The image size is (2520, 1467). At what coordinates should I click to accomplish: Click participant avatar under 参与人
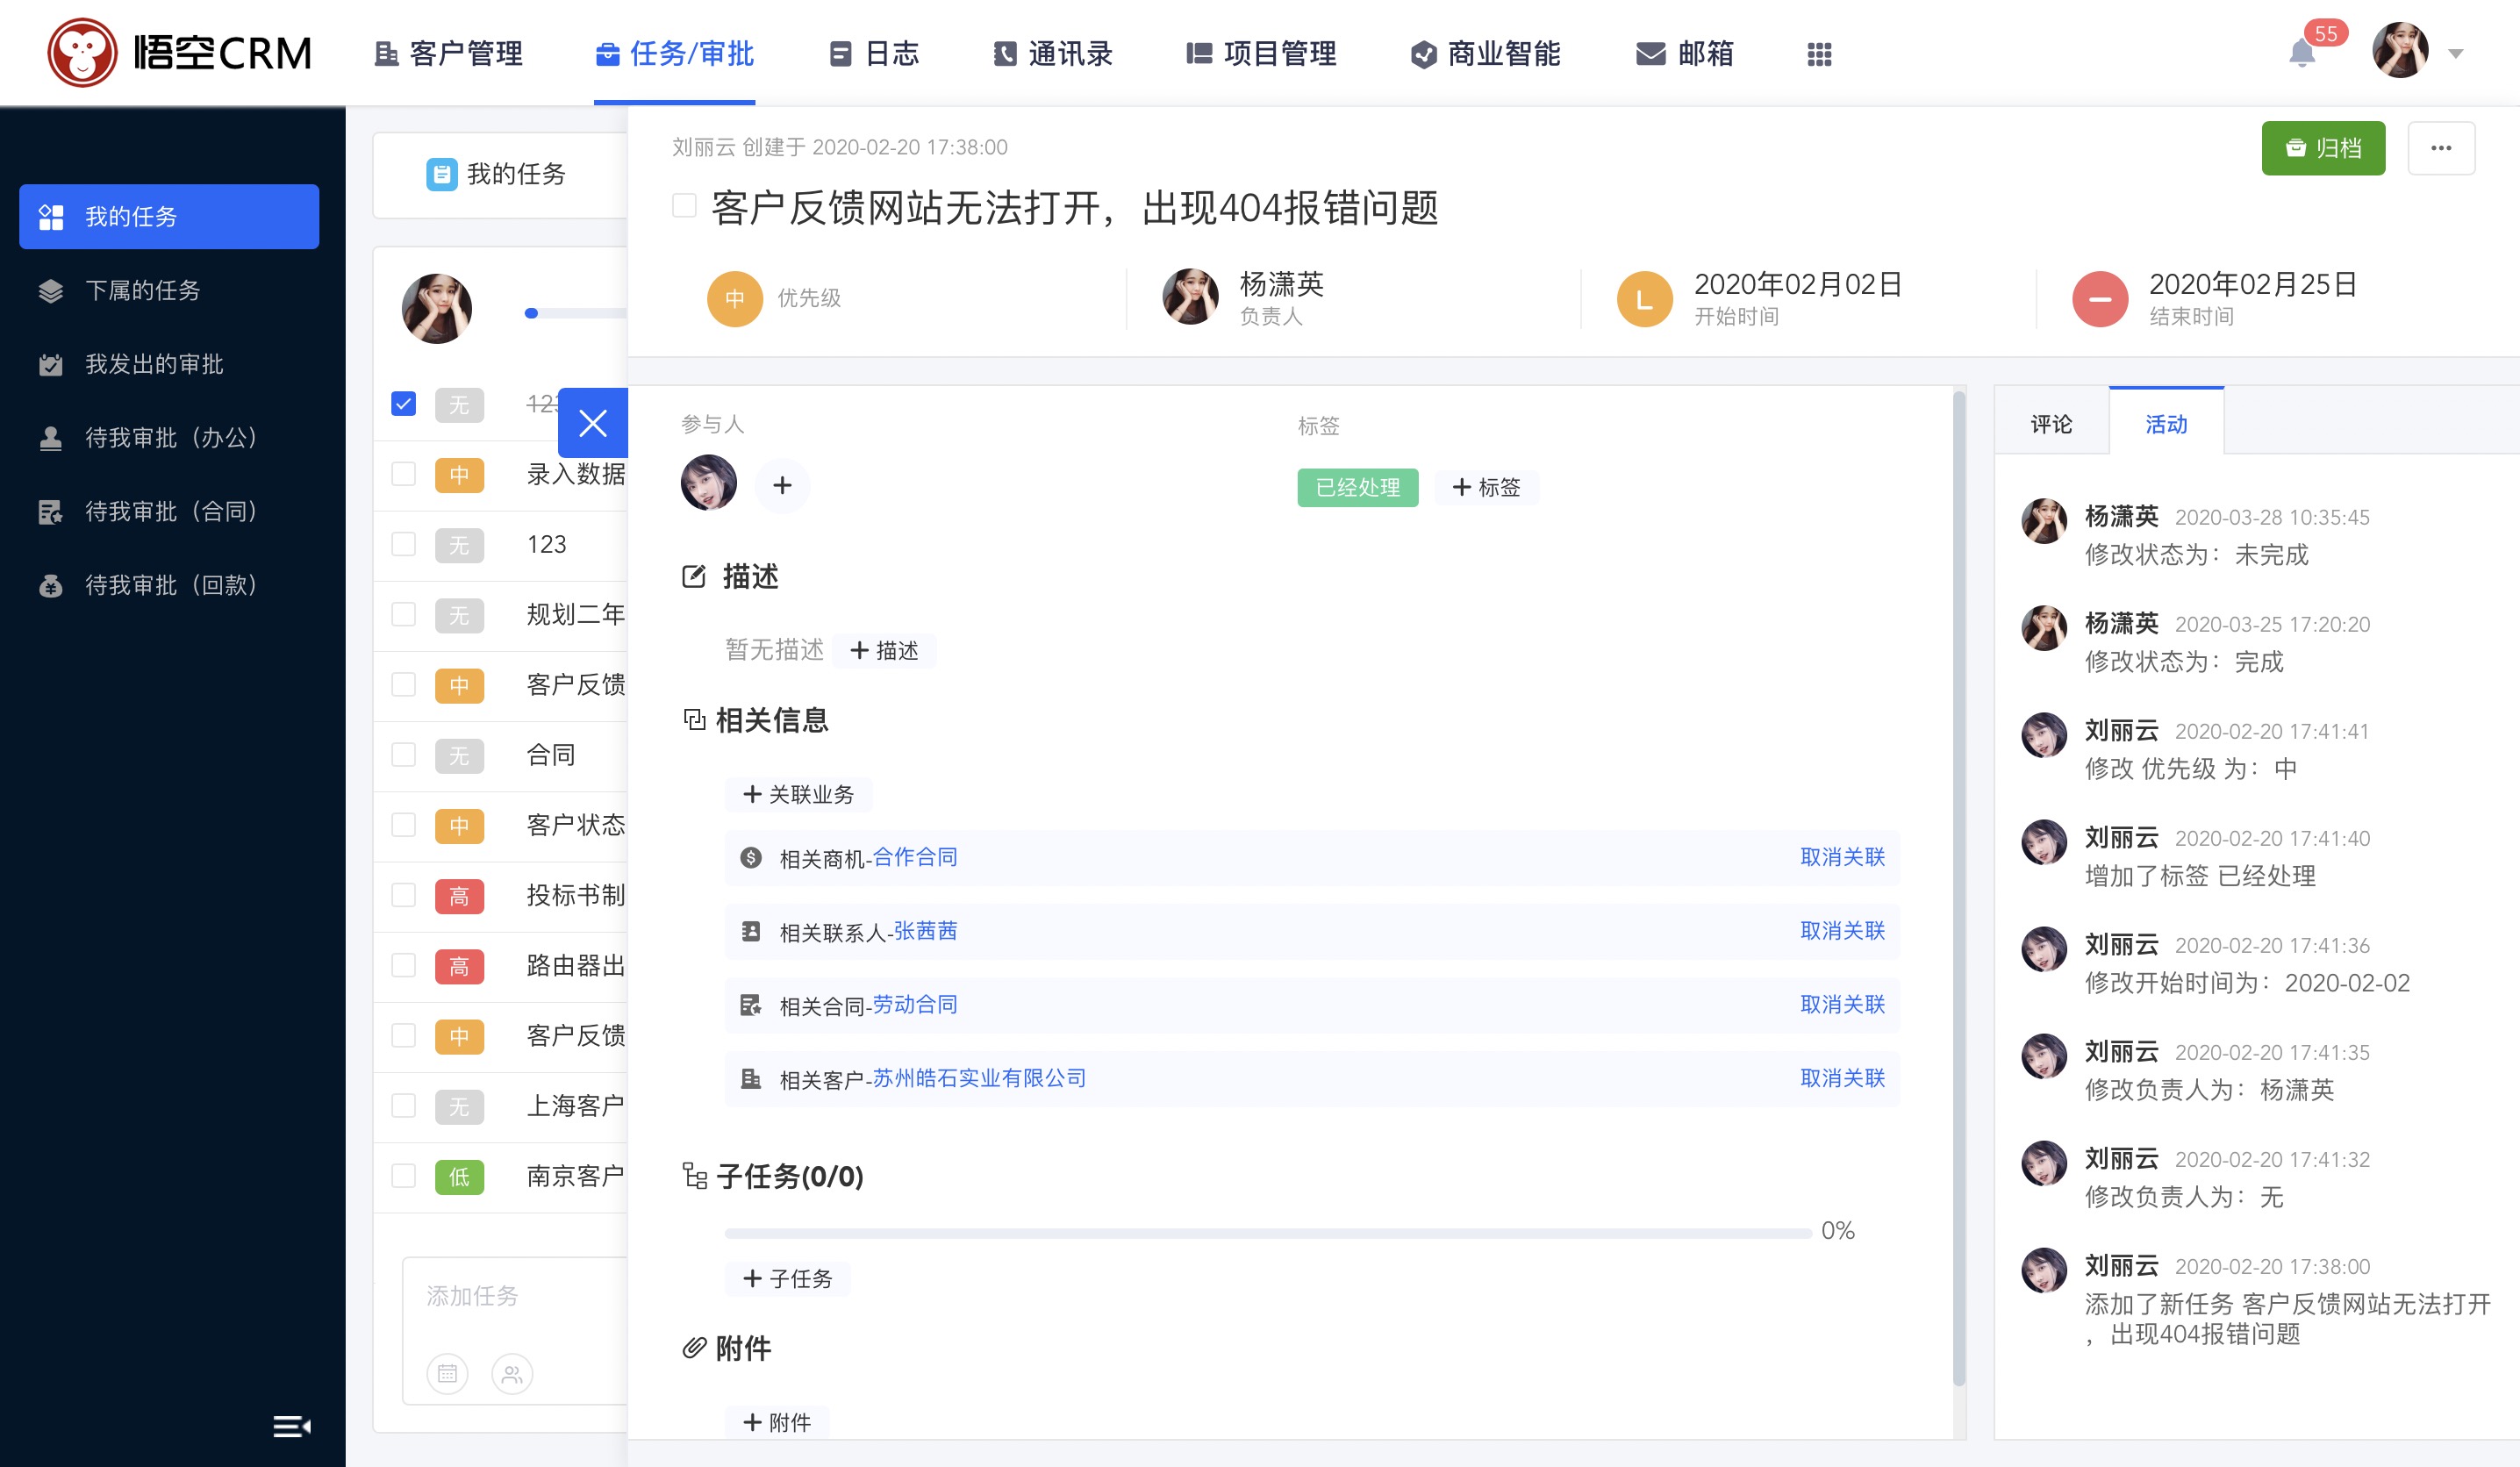(x=709, y=483)
